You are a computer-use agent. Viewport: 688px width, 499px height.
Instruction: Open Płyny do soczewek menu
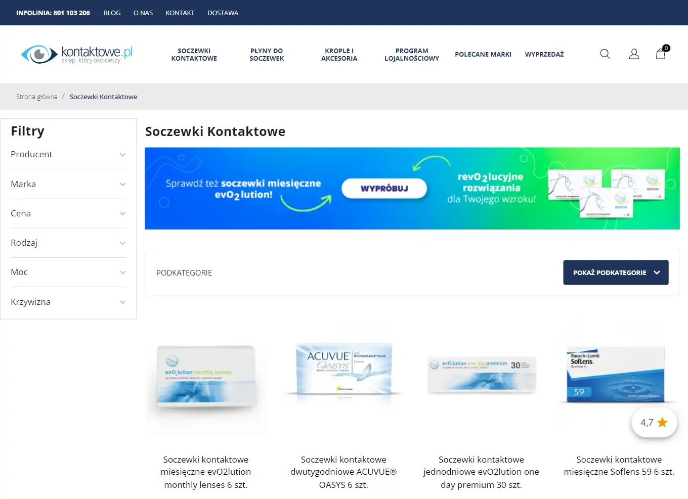[267, 55]
